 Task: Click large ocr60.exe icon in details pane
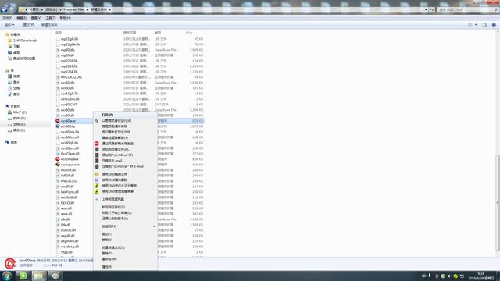pyautogui.click(x=10, y=263)
